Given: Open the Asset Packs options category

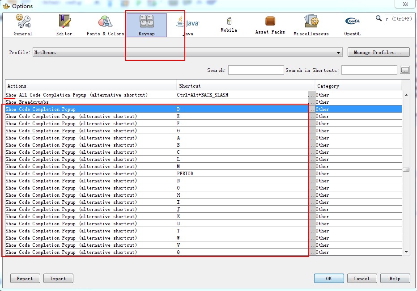Looking at the screenshot, I should 270,25.
